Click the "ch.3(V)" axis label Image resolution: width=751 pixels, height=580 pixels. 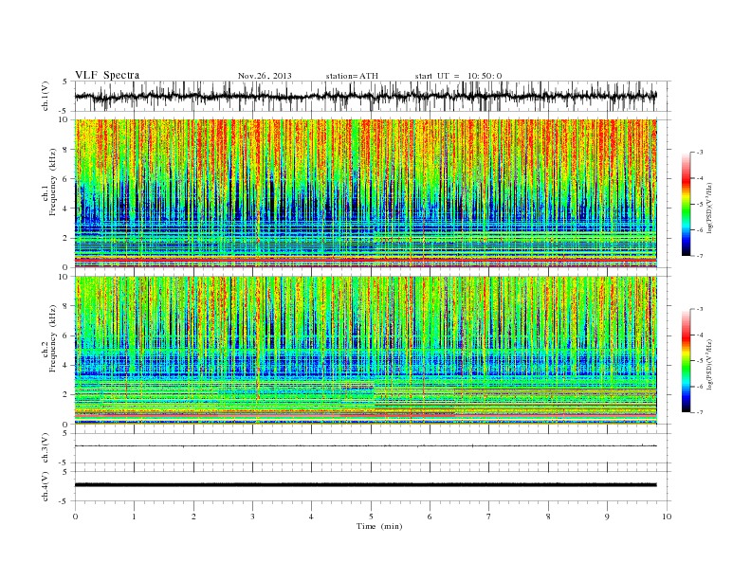coord(46,447)
